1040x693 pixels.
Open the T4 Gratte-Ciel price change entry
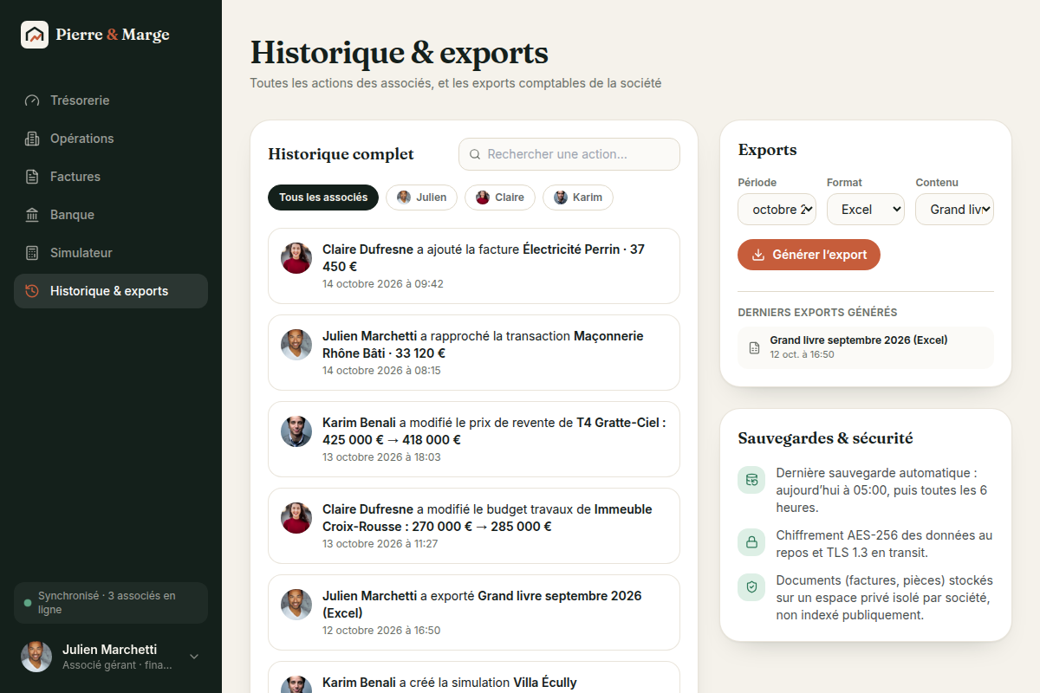(x=474, y=439)
